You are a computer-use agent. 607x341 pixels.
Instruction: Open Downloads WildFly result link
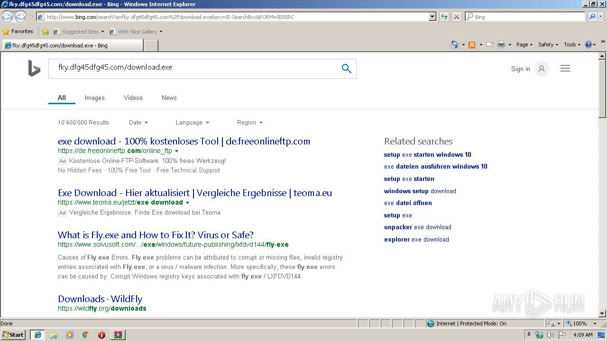[100, 299]
